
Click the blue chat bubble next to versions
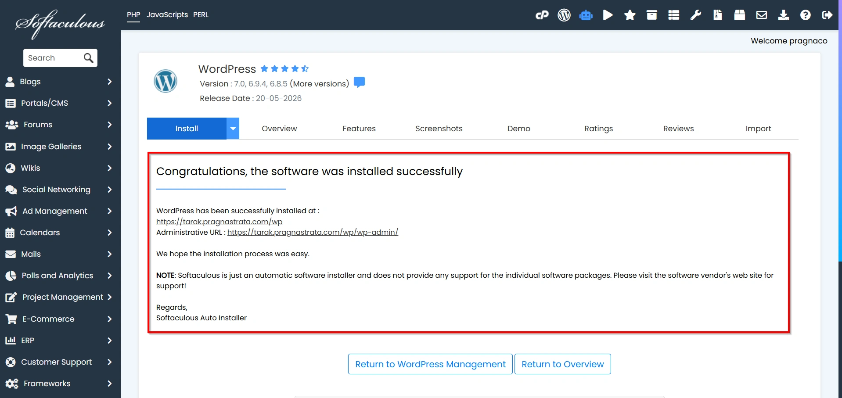tap(359, 82)
